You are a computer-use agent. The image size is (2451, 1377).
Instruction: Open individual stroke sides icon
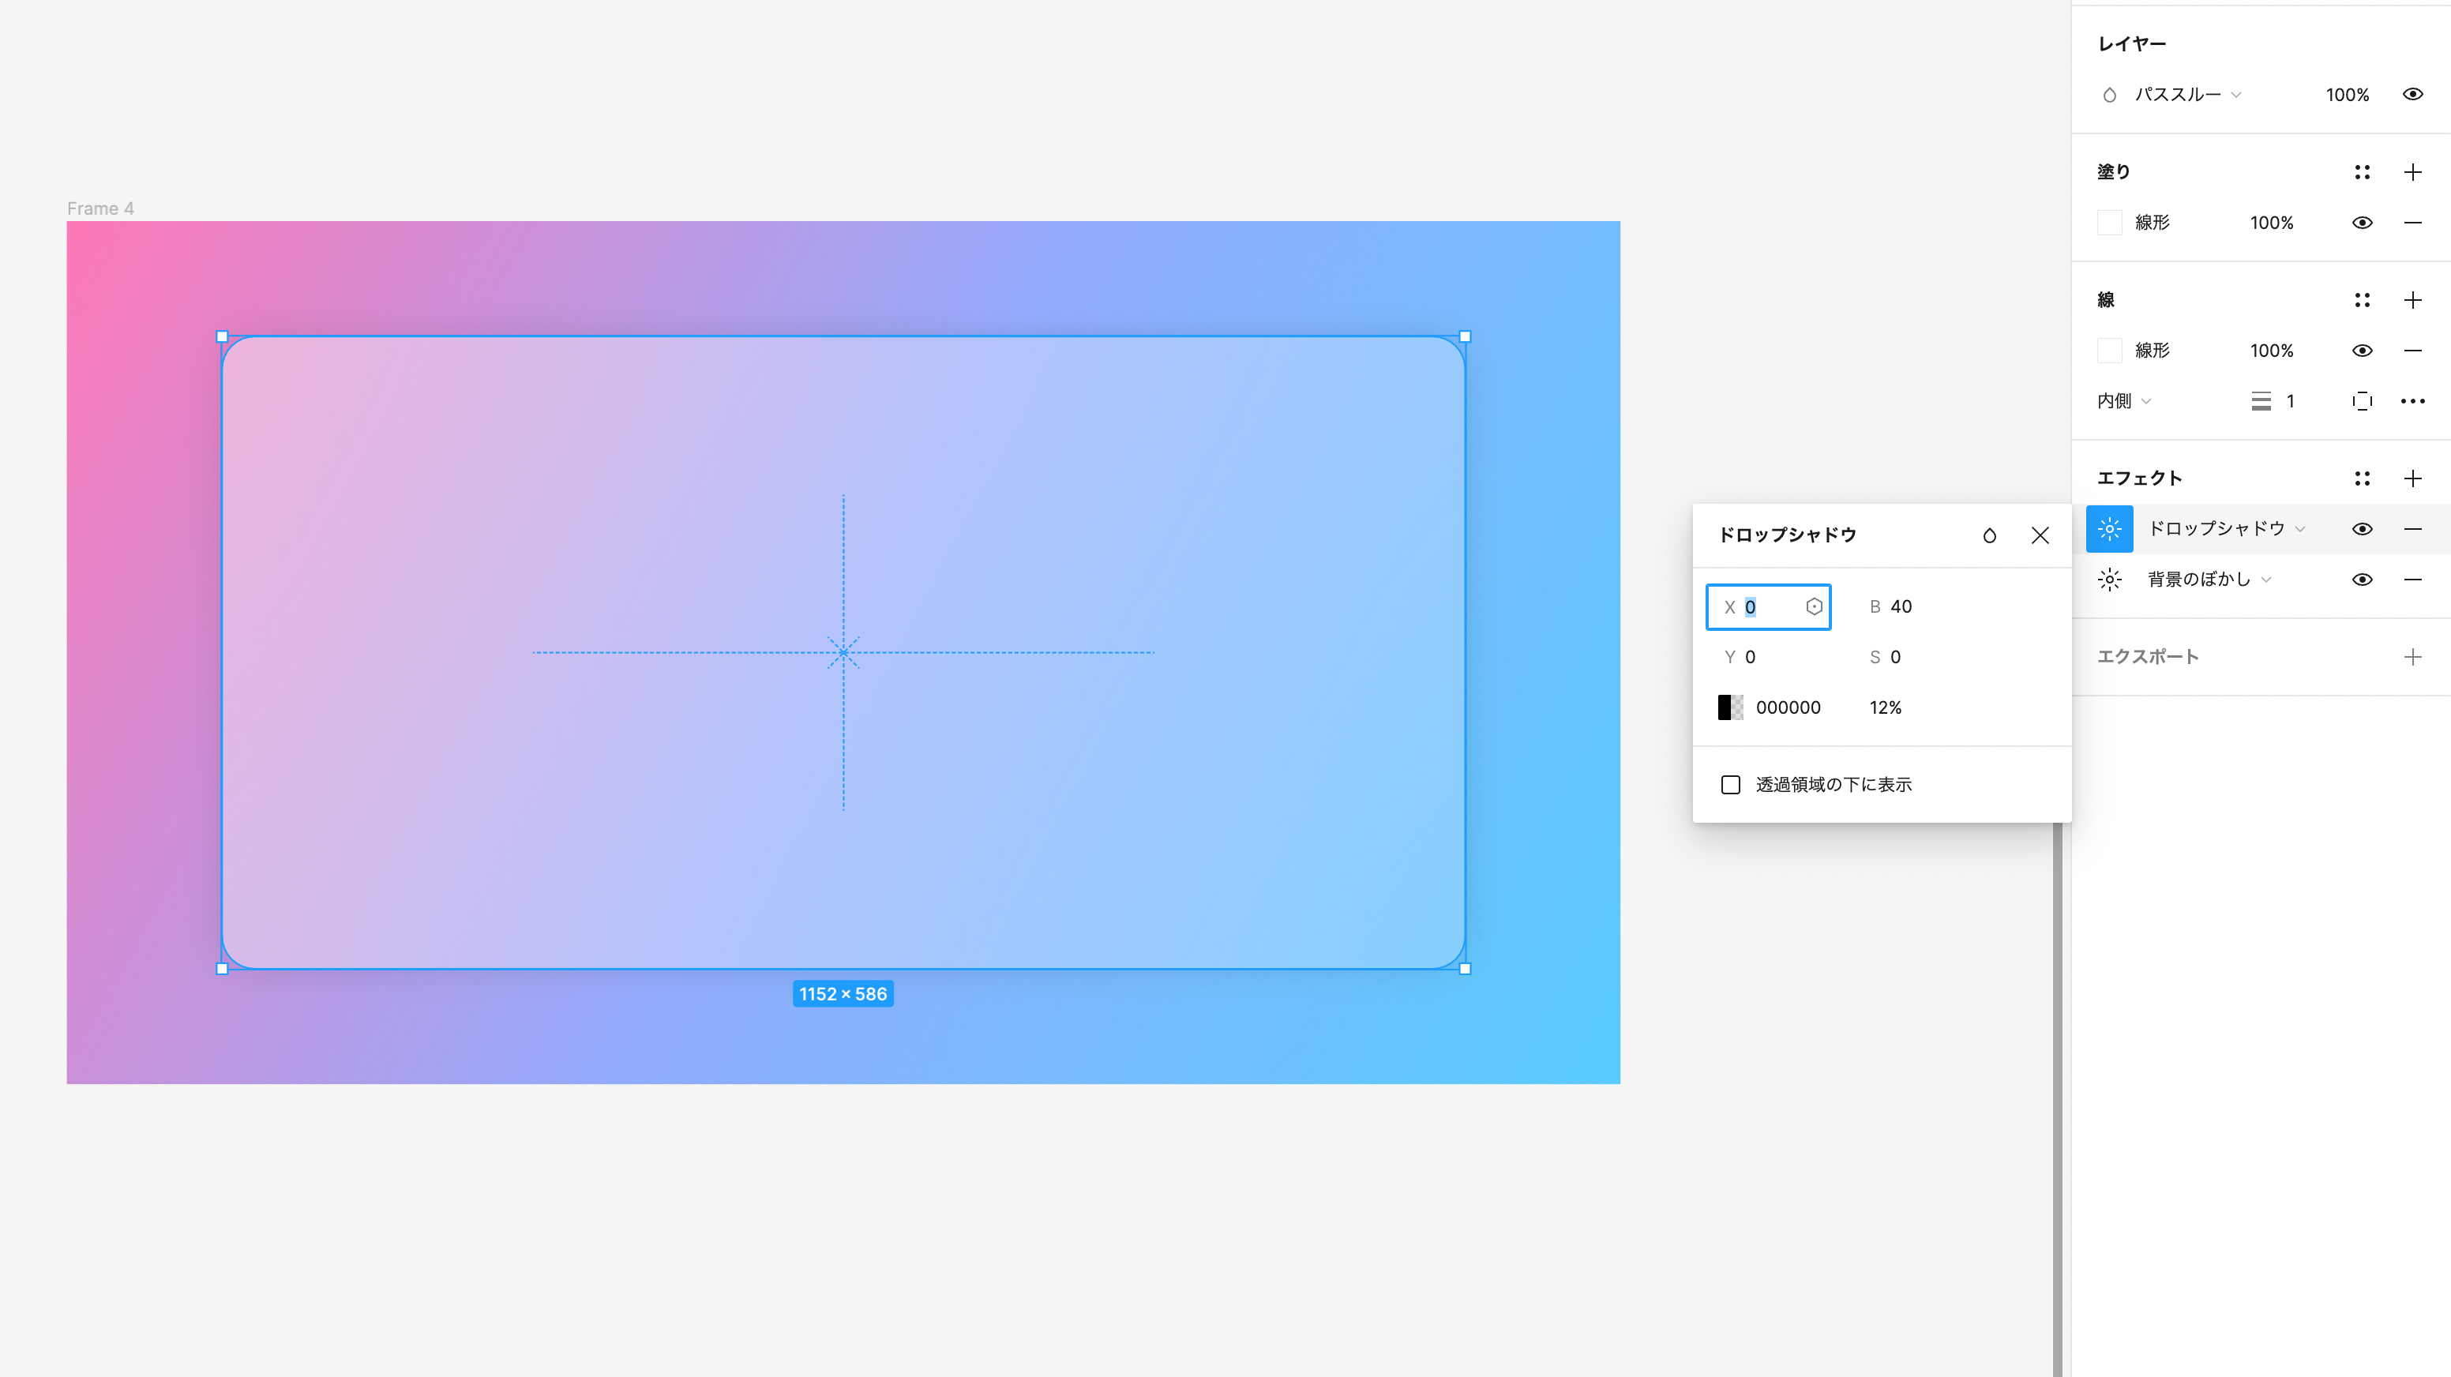point(2362,402)
